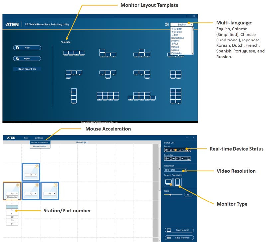Click the Ratio value field showing 49
266x242 pixels.
188,195
